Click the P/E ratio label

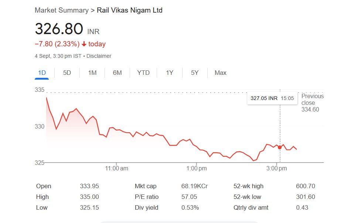[147, 197]
